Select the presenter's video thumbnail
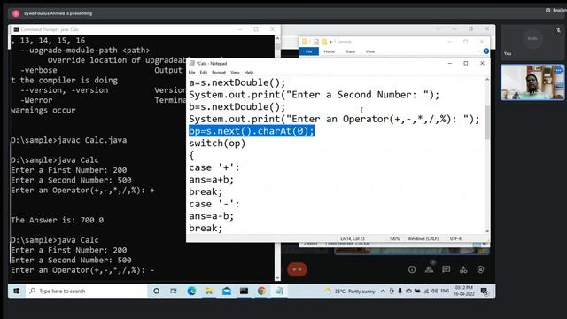The width and height of the screenshot is (567, 319). coord(532,82)
